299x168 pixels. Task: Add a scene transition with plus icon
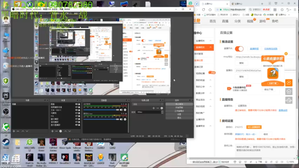pos(154,108)
